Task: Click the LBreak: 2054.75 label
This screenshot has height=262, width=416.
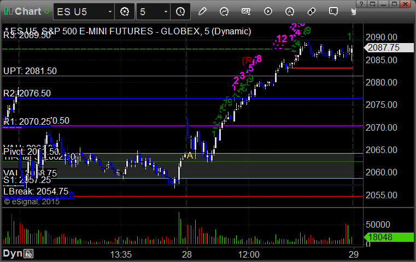Action: click(36, 191)
